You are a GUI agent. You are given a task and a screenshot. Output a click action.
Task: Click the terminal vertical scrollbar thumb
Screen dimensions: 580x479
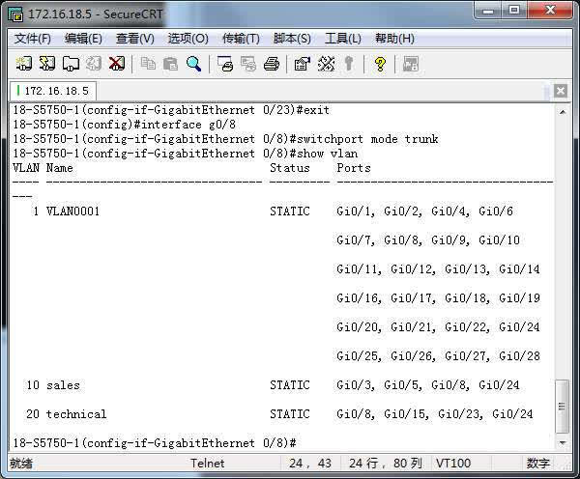pos(563,407)
